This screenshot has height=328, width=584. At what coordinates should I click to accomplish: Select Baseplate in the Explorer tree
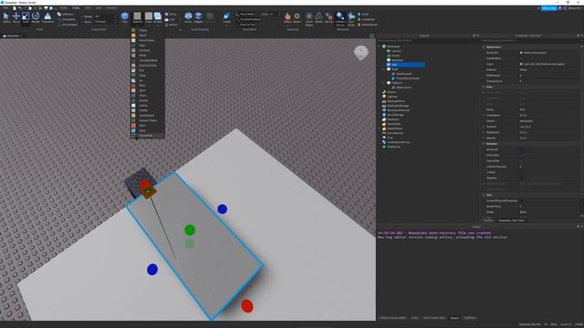click(398, 60)
